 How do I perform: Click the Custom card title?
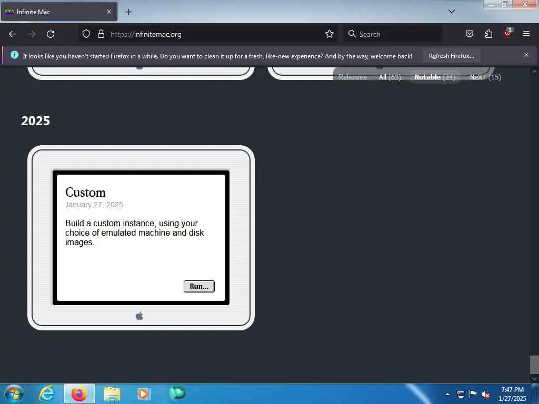click(86, 193)
